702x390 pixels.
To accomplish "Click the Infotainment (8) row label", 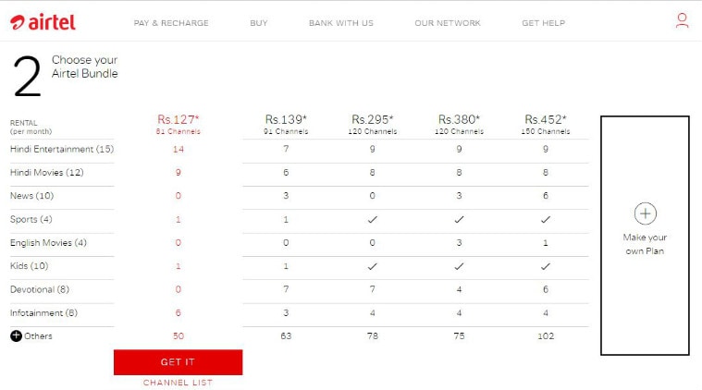I will (43, 313).
